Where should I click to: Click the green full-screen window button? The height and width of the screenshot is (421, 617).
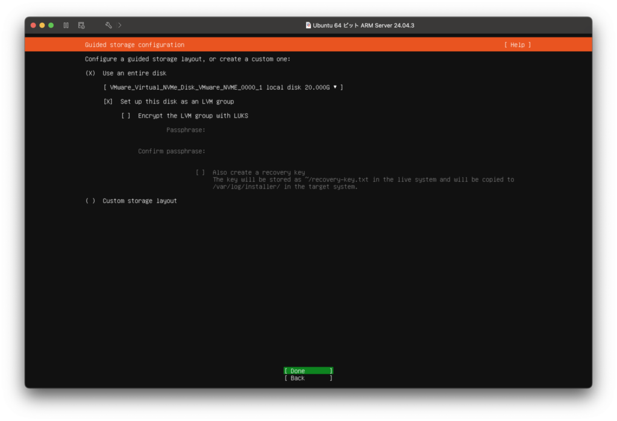tap(51, 25)
